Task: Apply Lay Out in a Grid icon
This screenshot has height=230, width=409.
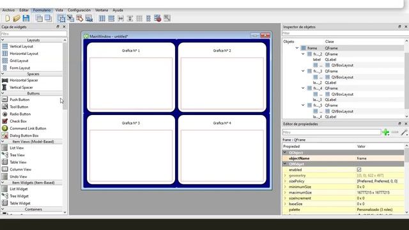Action: point(139,19)
